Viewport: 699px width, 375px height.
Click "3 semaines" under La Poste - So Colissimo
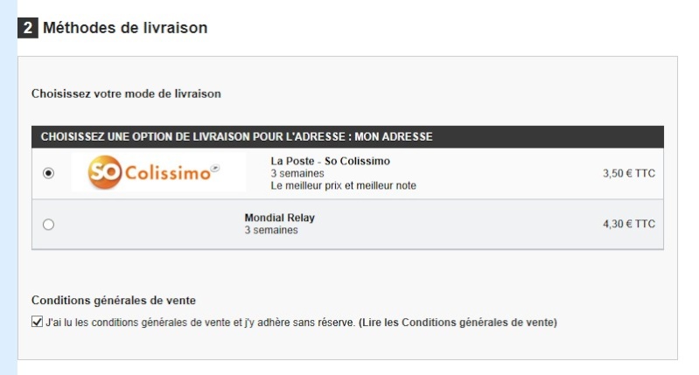297,173
